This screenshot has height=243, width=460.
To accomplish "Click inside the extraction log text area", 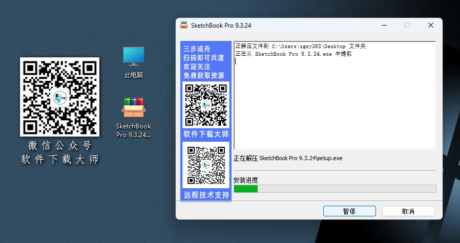I will click(x=334, y=96).
